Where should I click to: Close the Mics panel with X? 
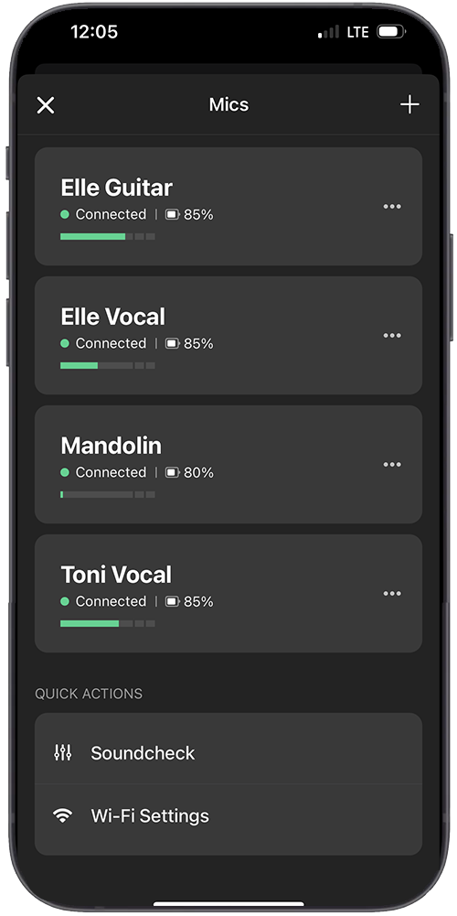46,105
